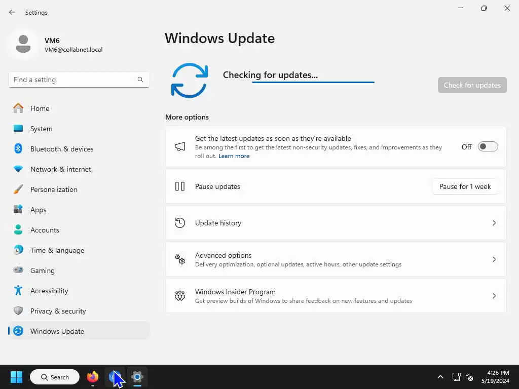Click the Home house icon in sidebar
519x389 pixels.
coord(18,108)
